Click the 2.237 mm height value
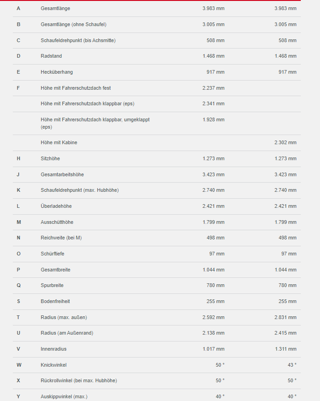The width and height of the screenshot is (320, 401). (x=213, y=88)
